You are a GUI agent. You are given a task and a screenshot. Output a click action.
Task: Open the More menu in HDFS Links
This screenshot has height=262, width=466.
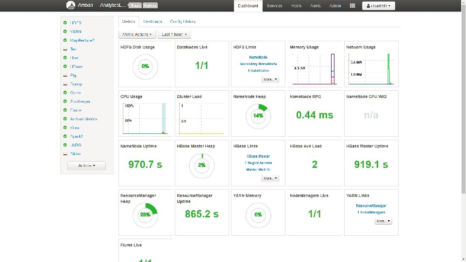point(270,79)
